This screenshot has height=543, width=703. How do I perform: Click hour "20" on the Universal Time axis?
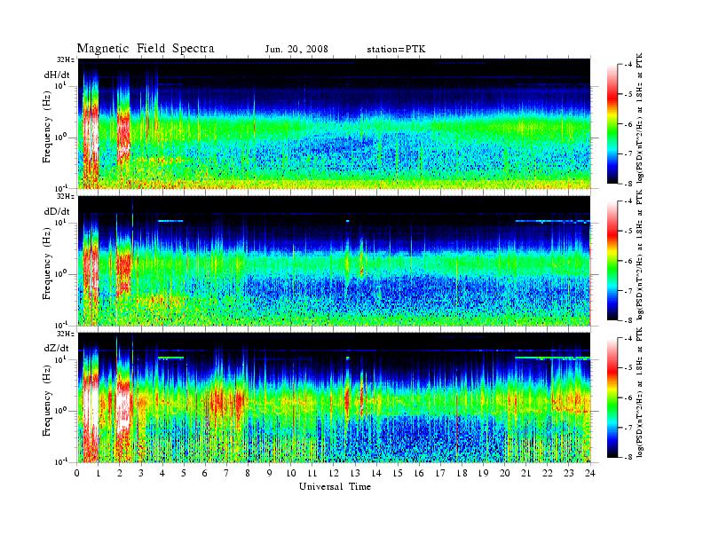(x=505, y=473)
